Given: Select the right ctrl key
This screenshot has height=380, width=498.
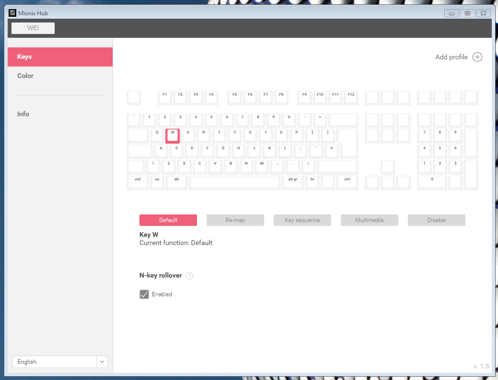Looking at the screenshot, I should (347, 183).
